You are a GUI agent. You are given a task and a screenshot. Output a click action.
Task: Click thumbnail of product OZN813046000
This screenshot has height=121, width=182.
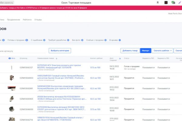point(12,109)
